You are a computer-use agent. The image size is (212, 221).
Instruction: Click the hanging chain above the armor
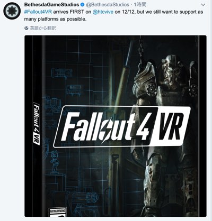tap(141, 50)
